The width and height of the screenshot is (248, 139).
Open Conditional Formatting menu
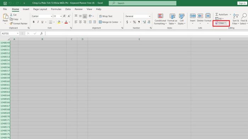tap(160, 19)
